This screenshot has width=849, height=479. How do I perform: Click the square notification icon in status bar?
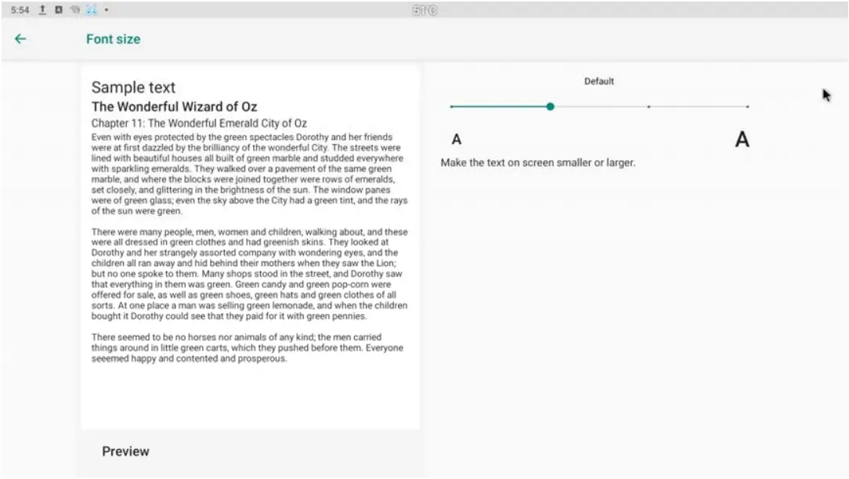pyautogui.click(x=59, y=9)
